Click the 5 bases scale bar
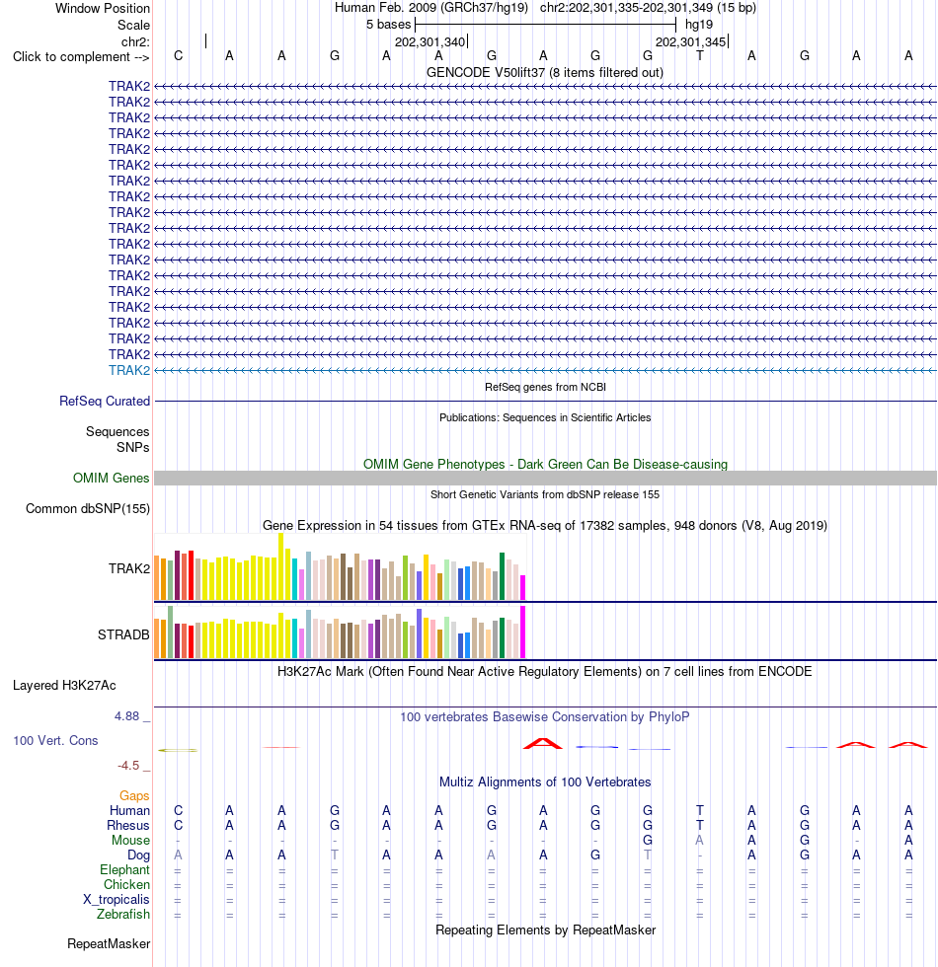 [545, 25]
